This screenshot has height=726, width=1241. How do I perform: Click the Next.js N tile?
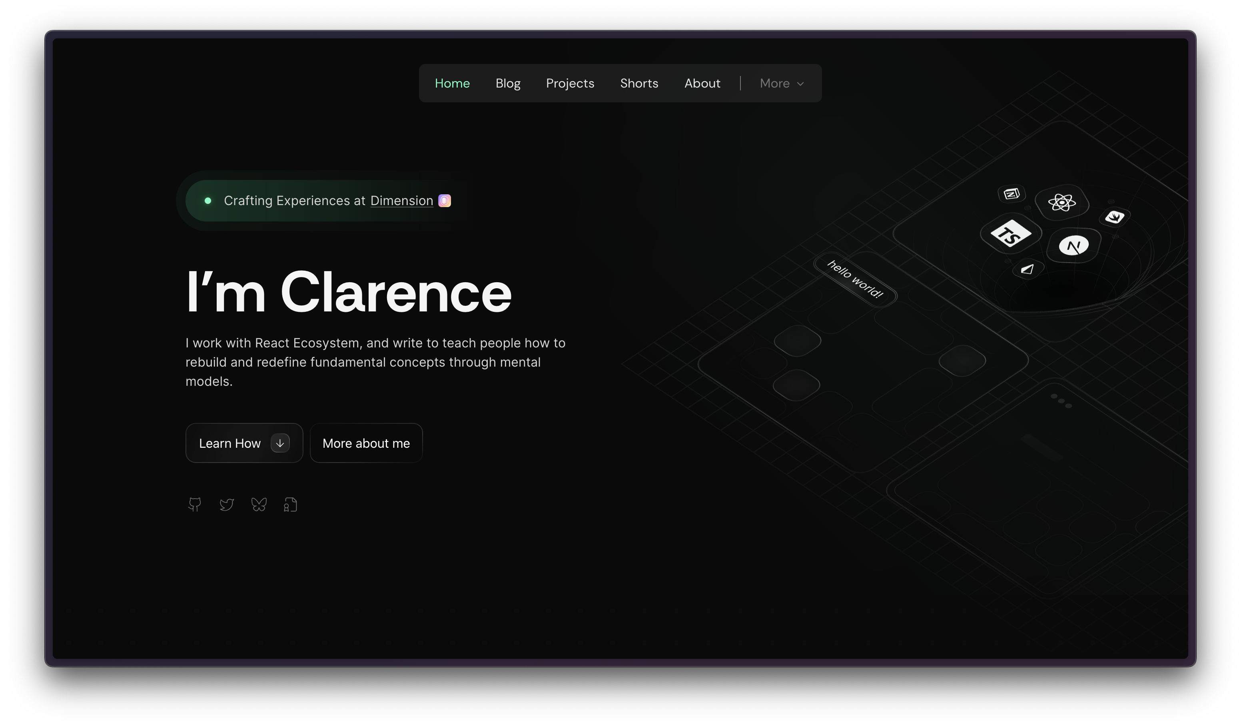1073,245
